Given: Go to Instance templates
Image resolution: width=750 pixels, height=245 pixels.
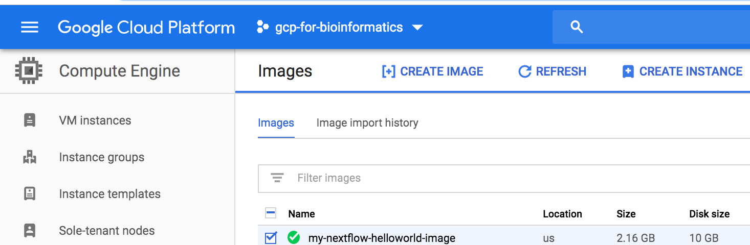Looking at the screenshot, I should (110, 194).
